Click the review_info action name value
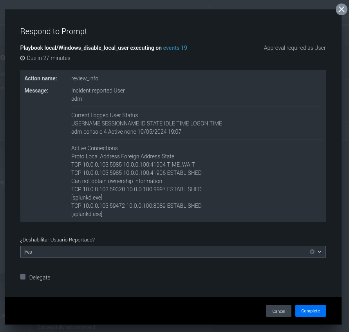Viewport: 349px width, 332px height. pyautogui.click(x=85, y=78)
